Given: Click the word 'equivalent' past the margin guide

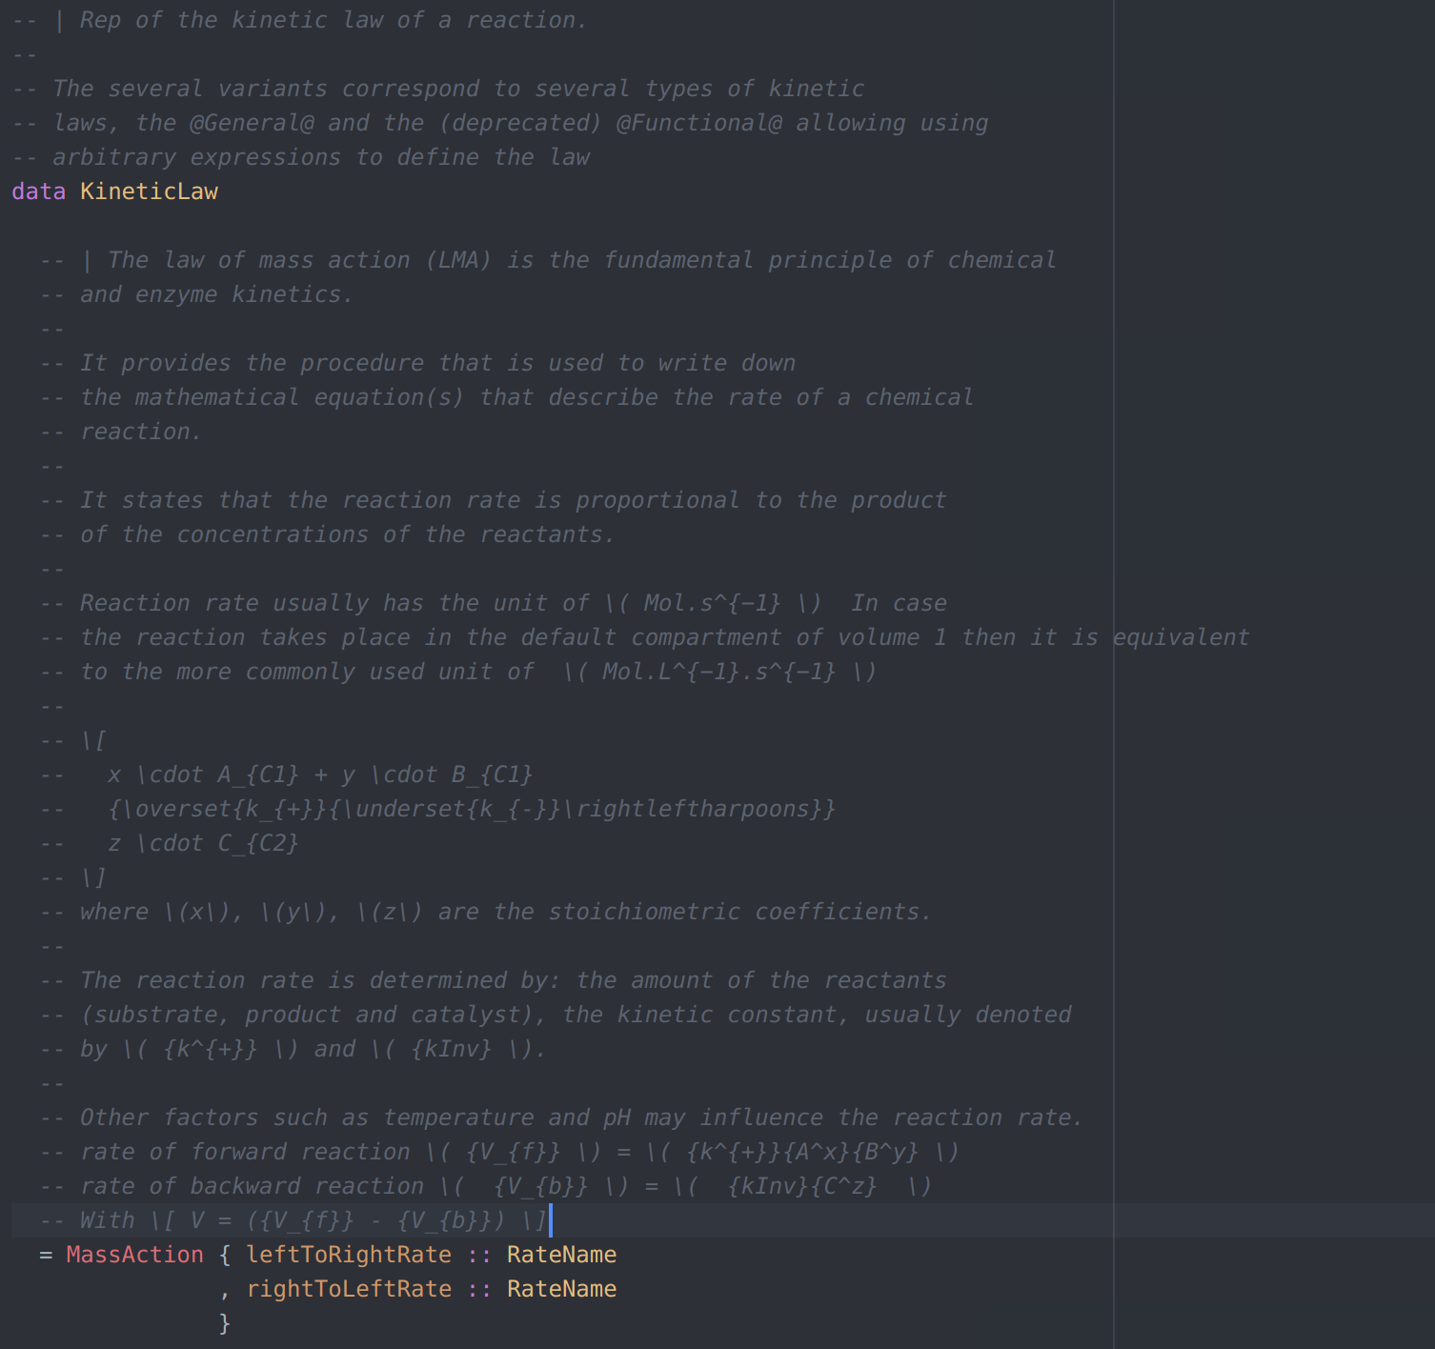Looking at the screenshot, I should coord(1181,637).
